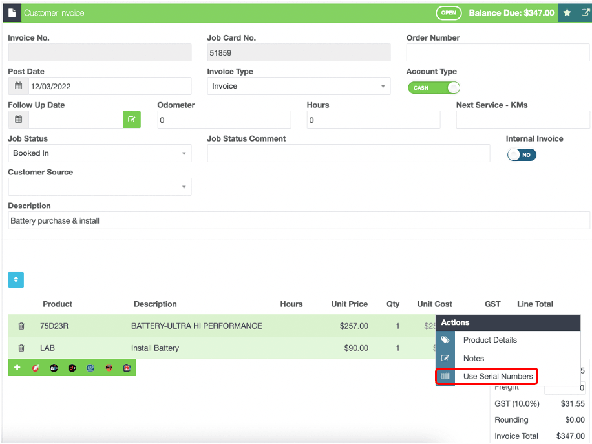Click the Follow Up Date text field
592x444 pixels.
click(x=76, y=120)
